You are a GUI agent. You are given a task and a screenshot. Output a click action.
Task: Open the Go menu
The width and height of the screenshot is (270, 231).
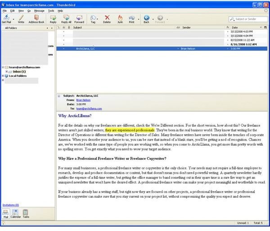coord(29,11)
